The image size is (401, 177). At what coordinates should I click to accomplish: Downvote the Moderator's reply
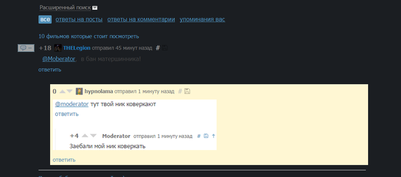click(93, 136)
